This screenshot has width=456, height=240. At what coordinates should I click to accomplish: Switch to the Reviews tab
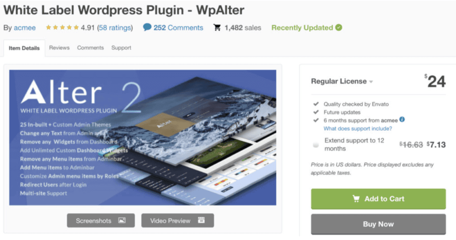[x=59, y=48]
